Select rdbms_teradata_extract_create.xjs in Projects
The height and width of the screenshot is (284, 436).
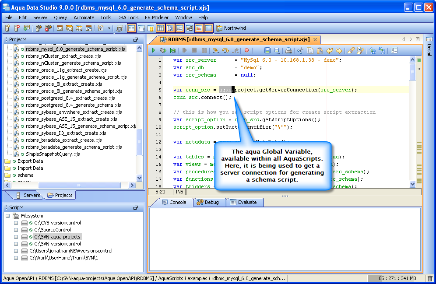63,140
